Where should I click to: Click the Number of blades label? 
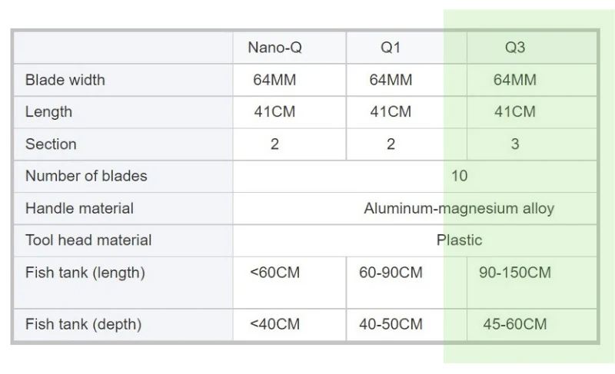click(86, 176)
